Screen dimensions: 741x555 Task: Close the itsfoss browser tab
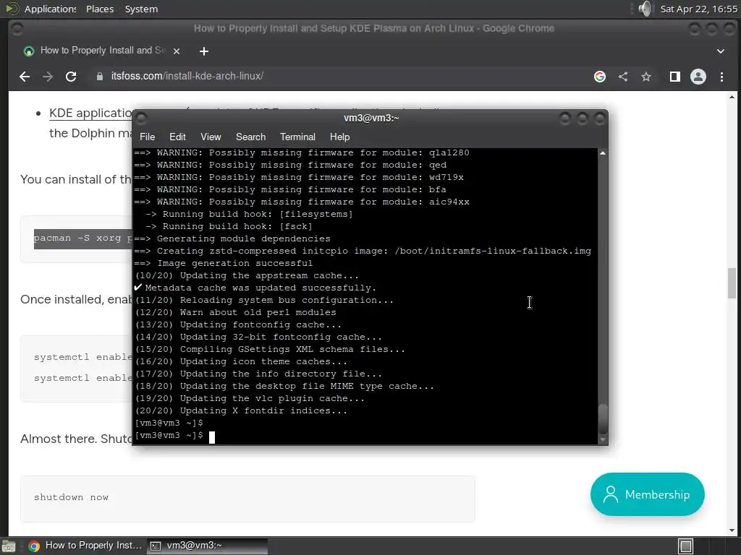point(177,51)
